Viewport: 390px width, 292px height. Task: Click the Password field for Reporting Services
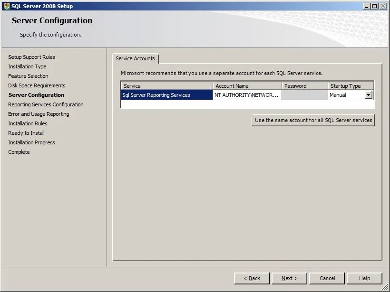(305, 95)
